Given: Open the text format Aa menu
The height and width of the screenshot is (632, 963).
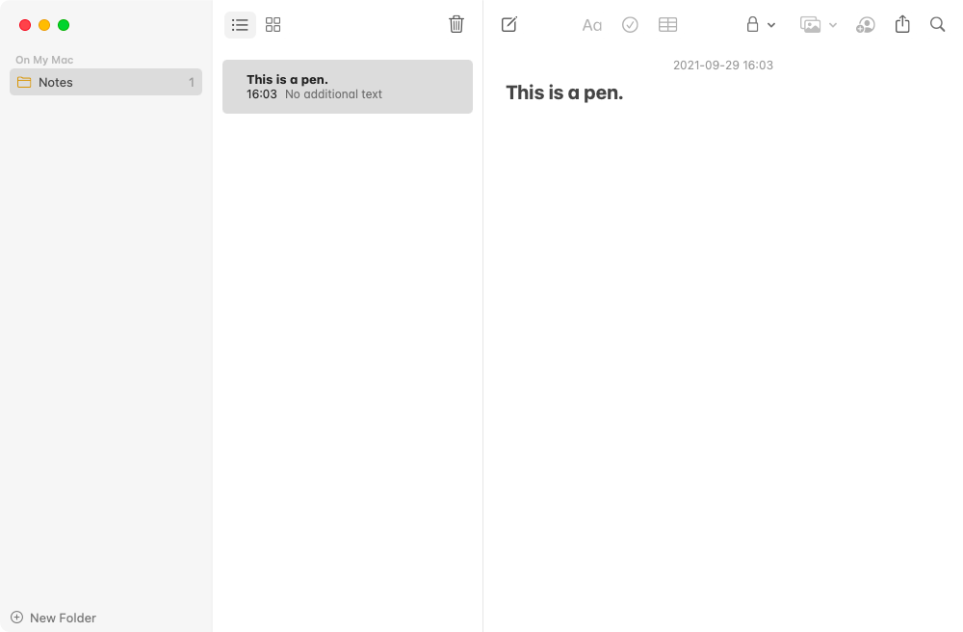Looking at the screenshot, I should pos(591,25).
